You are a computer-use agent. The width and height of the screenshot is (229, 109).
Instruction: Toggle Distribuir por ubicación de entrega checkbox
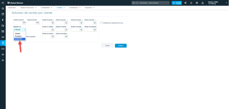click(x=101, y=23)
